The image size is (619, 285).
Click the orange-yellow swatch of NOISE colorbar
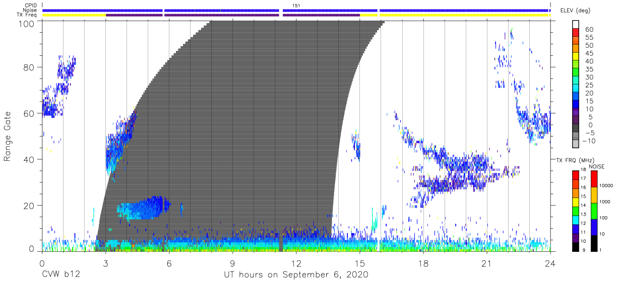pyautogui.click(x=594, y=195)
